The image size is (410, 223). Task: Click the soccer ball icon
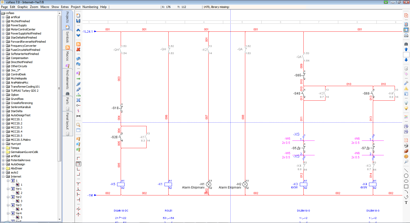pyautogui.click(x=406, y=146)
